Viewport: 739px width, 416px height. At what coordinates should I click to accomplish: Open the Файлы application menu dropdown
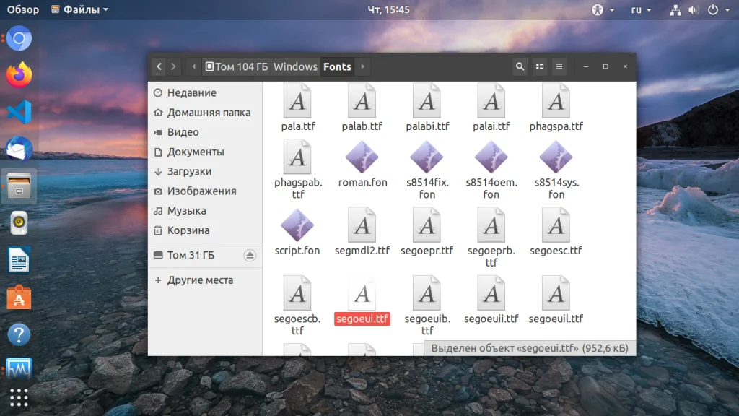(79, 9)
